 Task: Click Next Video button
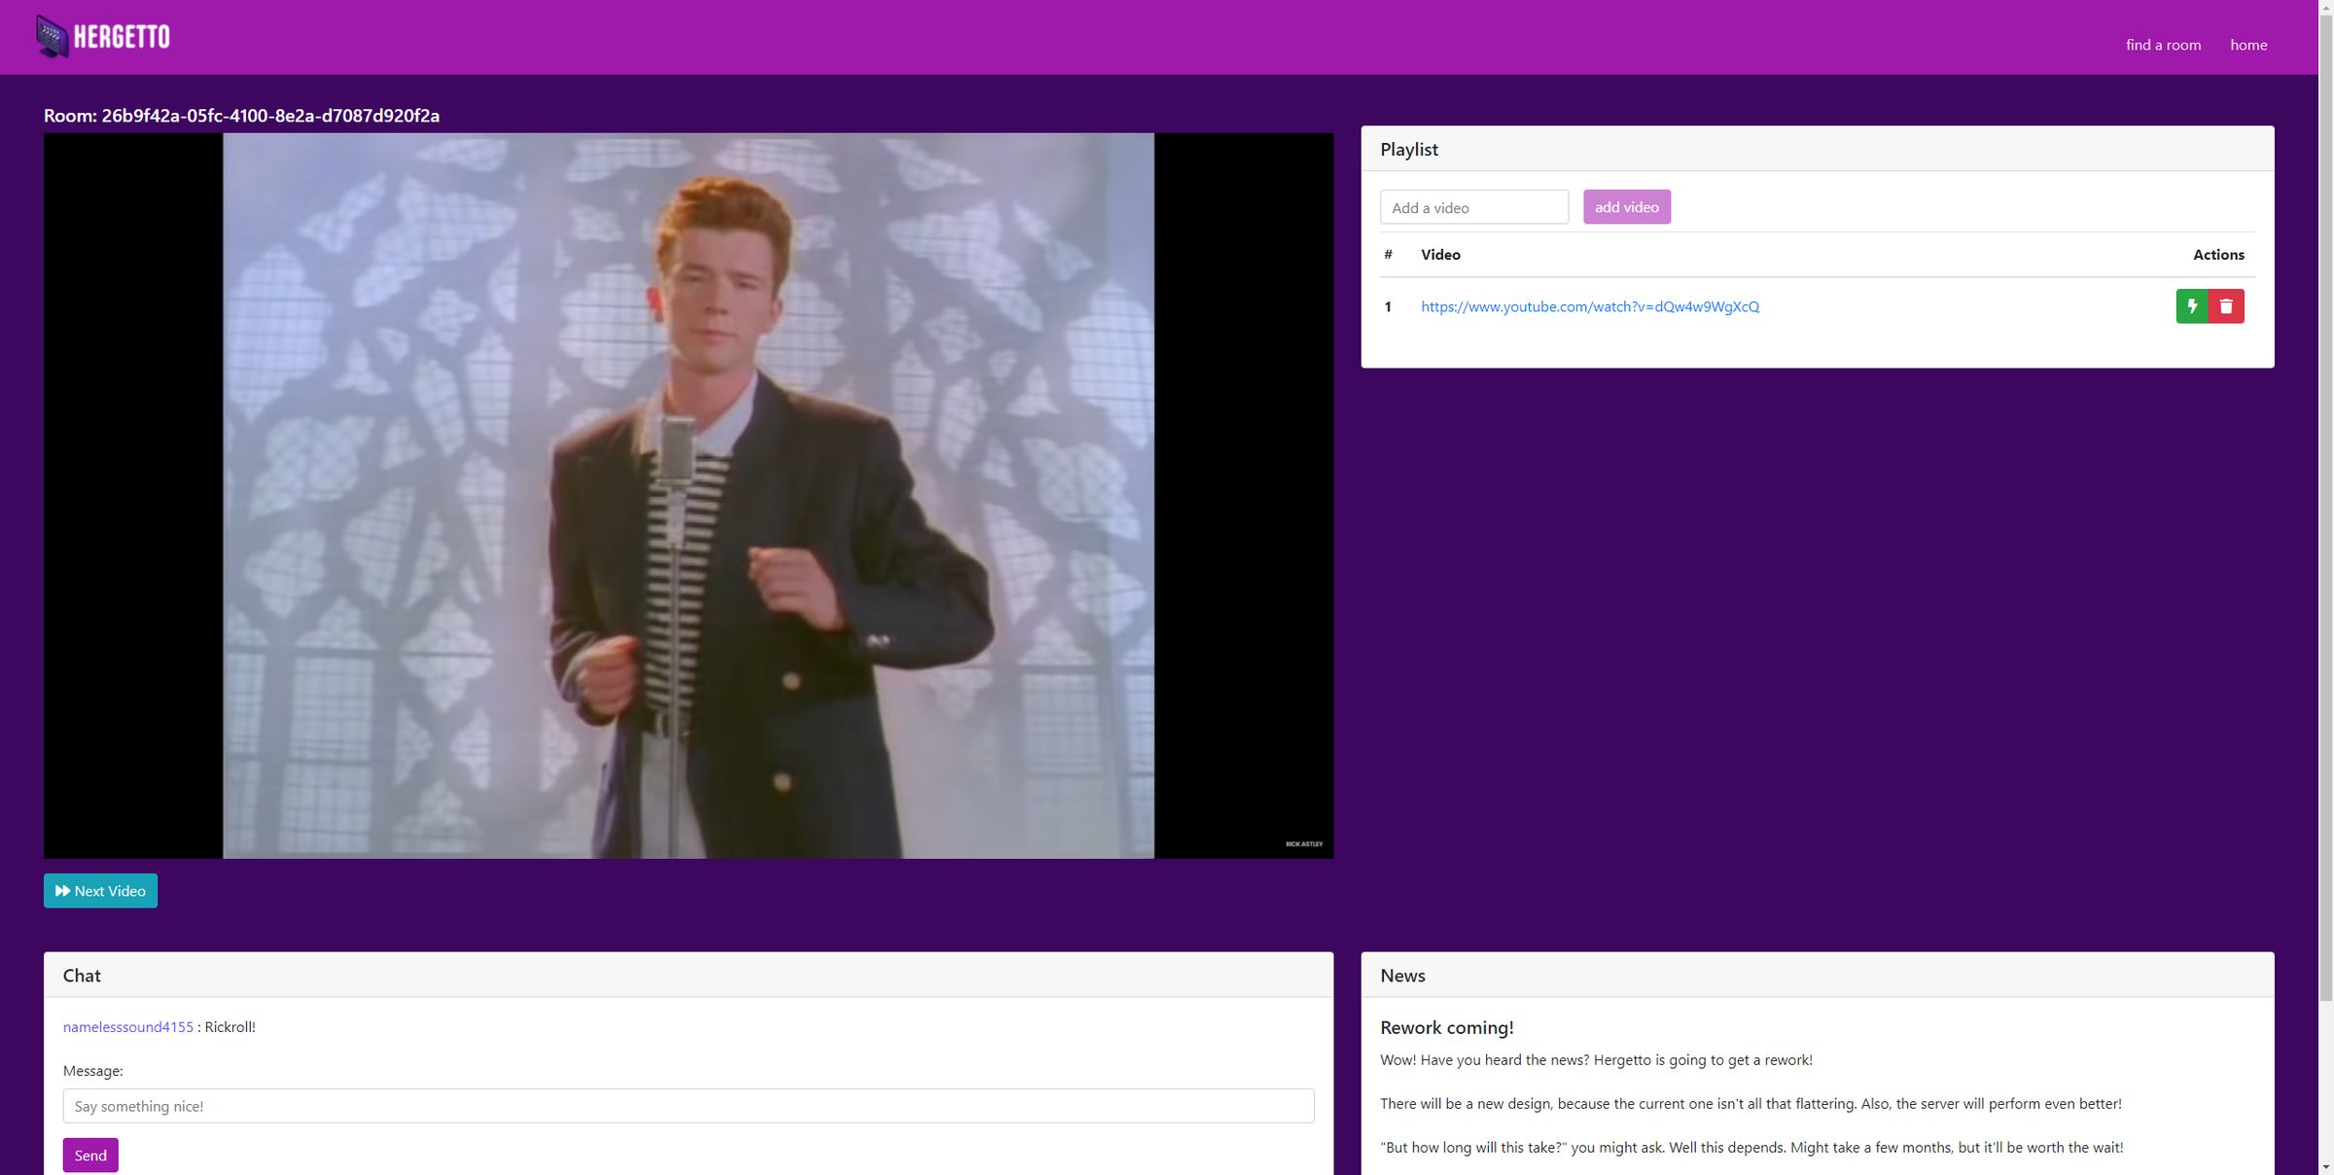click(x=99, y=890)
